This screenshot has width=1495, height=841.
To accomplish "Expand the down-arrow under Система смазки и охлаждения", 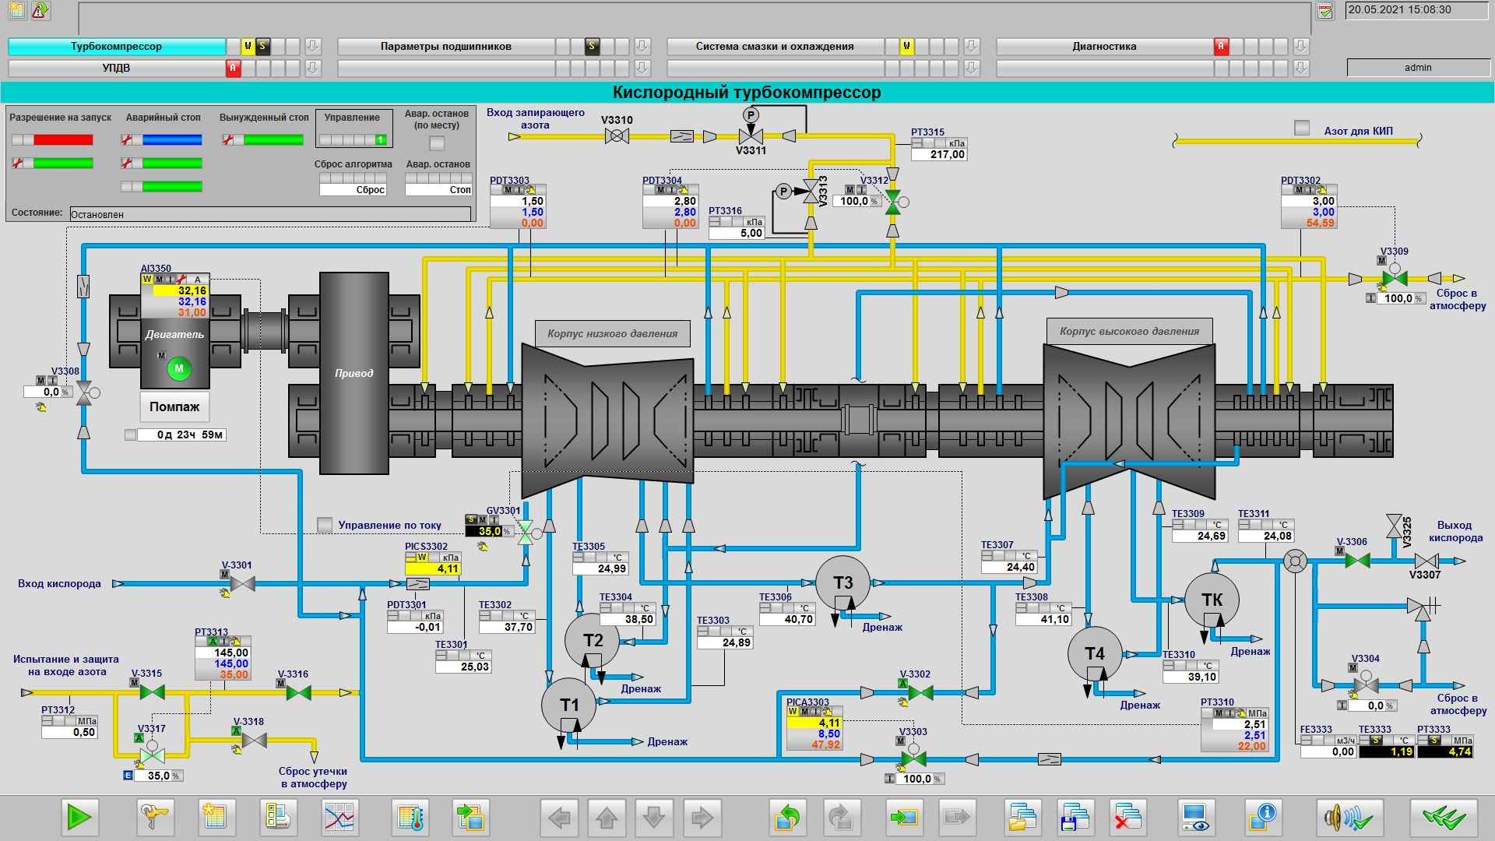I will [x=972, y=69].
